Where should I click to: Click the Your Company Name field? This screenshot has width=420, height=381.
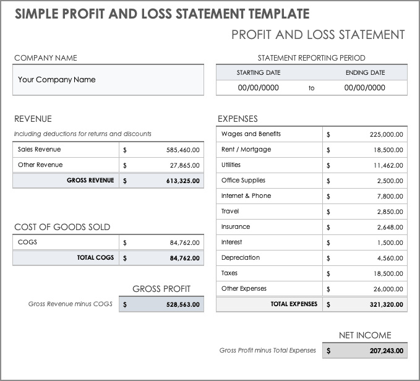coord(108,80)
